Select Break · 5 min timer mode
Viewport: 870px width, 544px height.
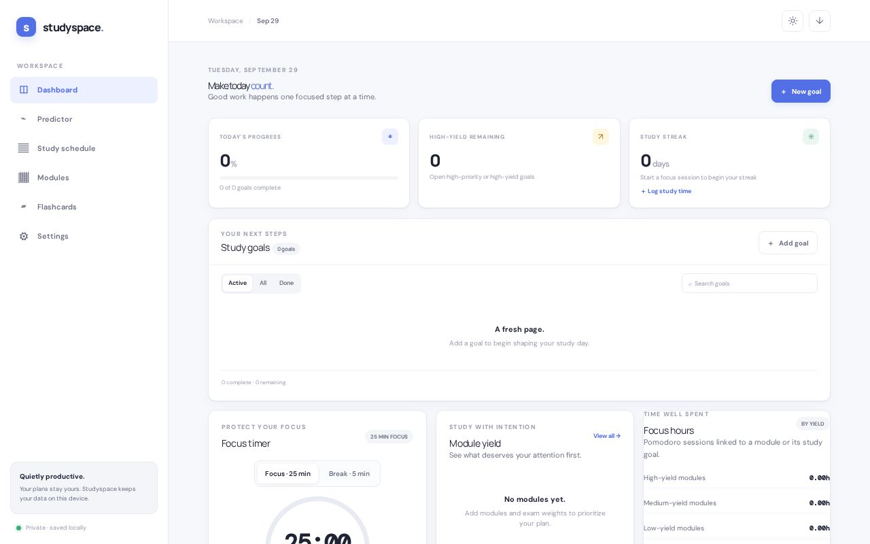349,474
